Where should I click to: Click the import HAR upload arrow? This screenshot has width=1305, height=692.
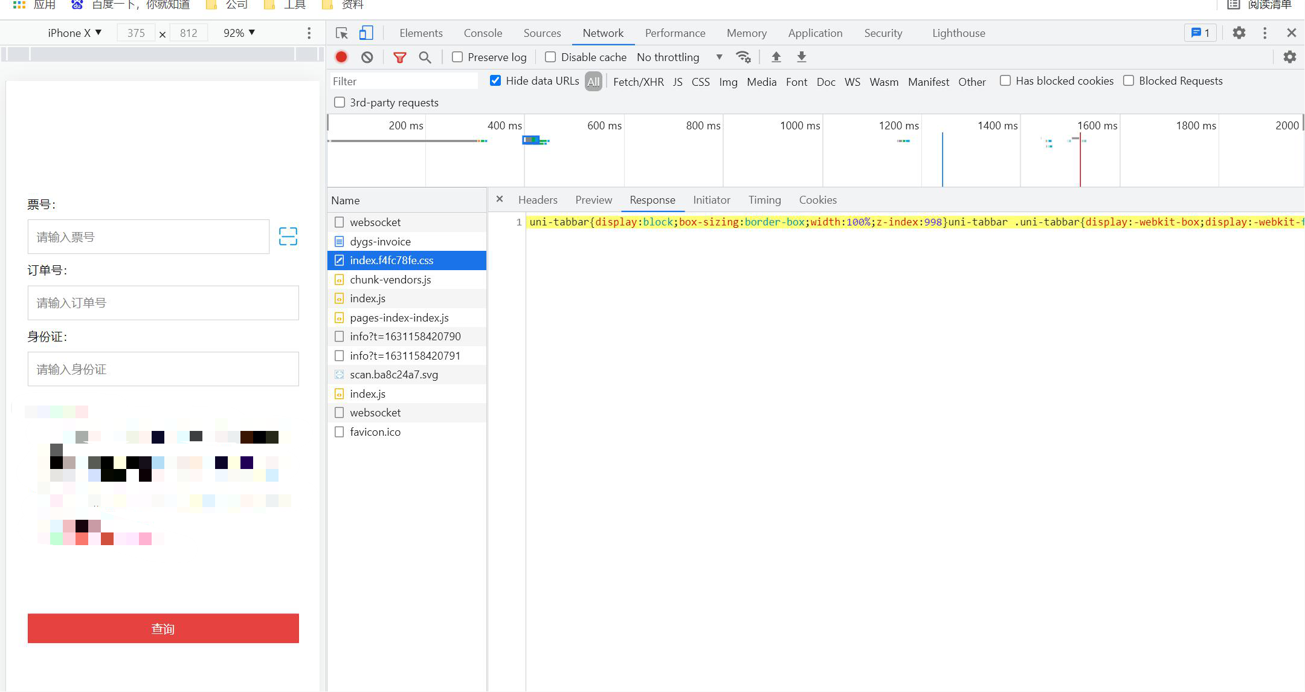(776, 57)
